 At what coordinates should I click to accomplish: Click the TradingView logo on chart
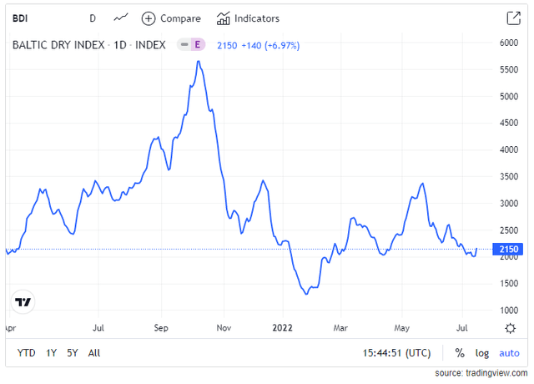point(23,302)
